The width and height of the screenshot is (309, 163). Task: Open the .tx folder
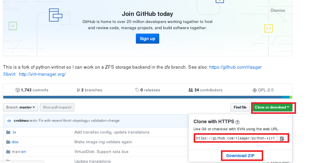pos(14,132)
